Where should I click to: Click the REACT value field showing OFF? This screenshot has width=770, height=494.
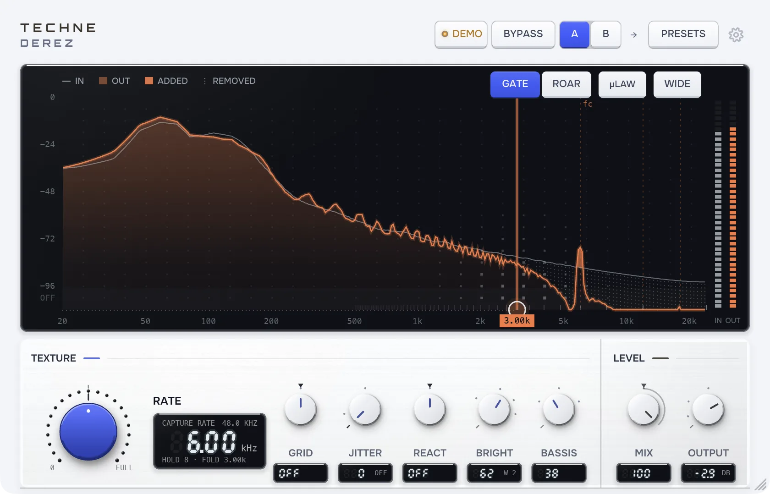[x=430, y=473]
